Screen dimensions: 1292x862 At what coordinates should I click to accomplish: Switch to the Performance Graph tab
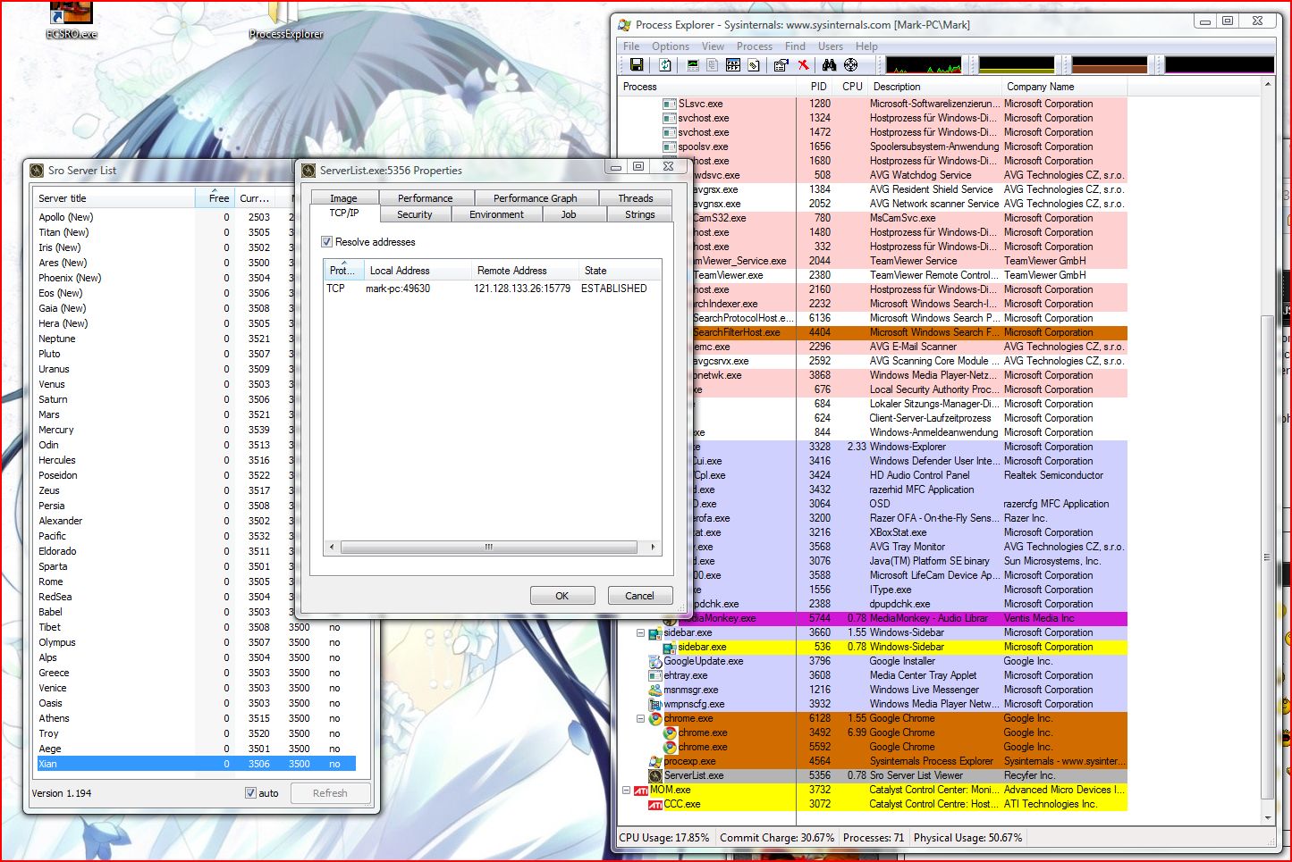click(x=535, y=198)
